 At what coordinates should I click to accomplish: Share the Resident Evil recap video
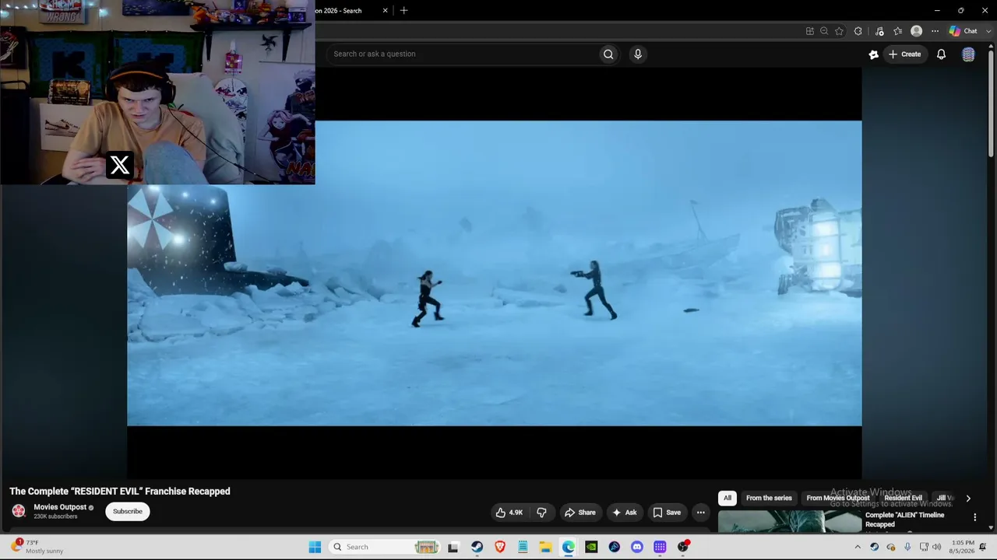(580, 513)
